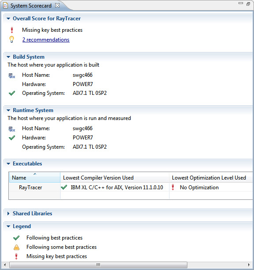Sort executables by the Name column
Image resolution: width=254 pixels, height=270 pixels.
[x=34, y=177]
